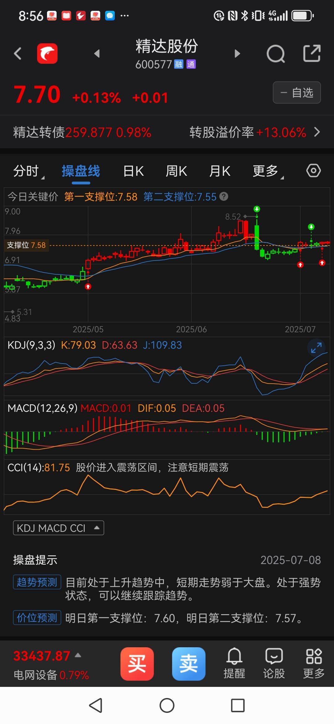Tap the 7.70 current price
Image resolution: width=334 pixels, height=724 pixels.
pyautogui.click(x=37, y=95)
